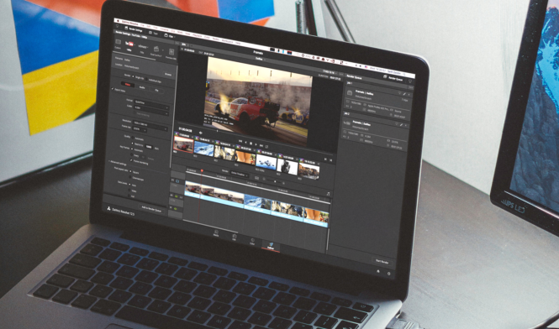559x329 pixels.
Task: Click the next clip icon right of thumbnails
Action: pyautogui.click(x=325, y=159)
